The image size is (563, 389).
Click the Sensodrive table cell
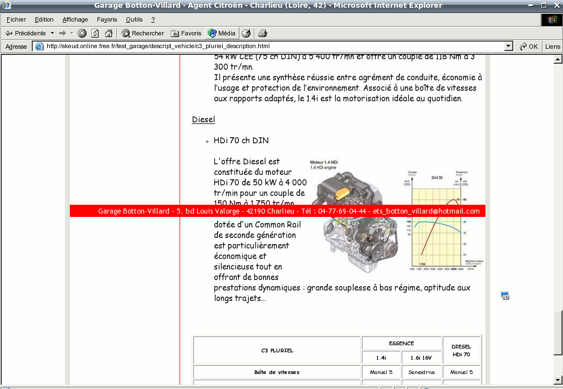(422, 372)
